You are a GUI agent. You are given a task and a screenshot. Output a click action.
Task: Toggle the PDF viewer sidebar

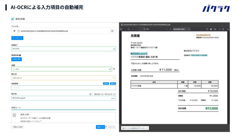click(121, 29)
